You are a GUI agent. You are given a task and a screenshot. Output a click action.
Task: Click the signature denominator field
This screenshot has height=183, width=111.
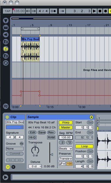tap(20, 137)
